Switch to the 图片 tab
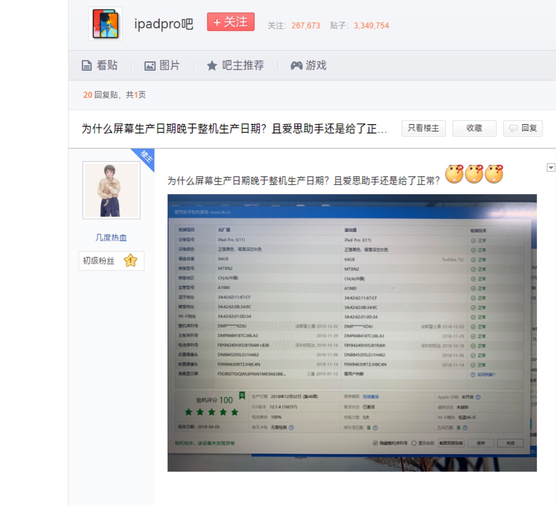Image resolution: width=556 pixels, height=506 pixels. [162, 65]
